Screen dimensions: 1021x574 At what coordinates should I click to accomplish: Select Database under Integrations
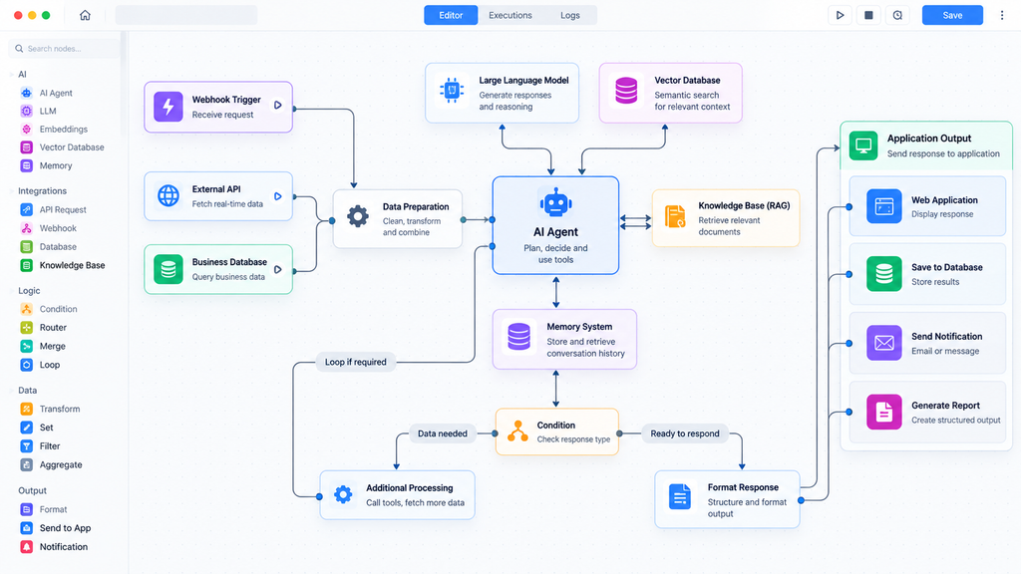point(57,247)
